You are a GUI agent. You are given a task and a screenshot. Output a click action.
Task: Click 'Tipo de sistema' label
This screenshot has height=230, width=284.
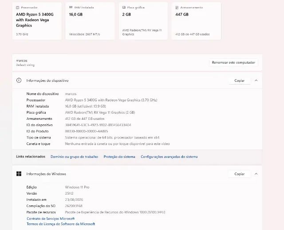click(39, 138)
